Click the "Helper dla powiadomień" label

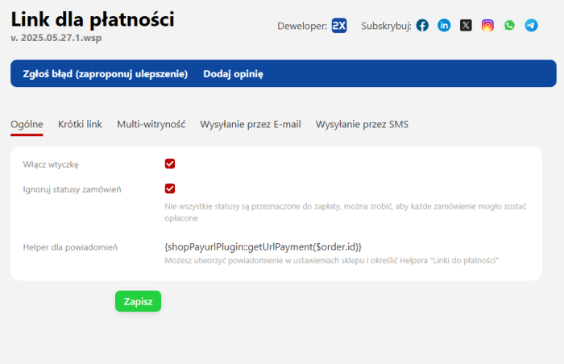click(x=70, y=247)
